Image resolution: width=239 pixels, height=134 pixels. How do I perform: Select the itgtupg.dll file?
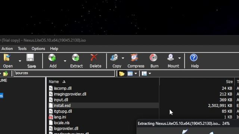tap(63, 111)
